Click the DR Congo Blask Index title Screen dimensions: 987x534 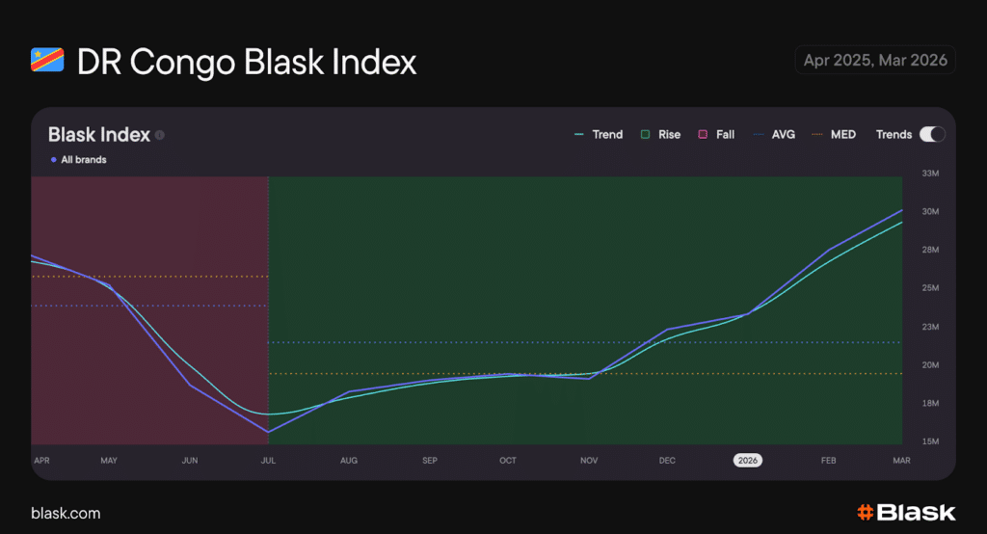[x=247, y=62]
